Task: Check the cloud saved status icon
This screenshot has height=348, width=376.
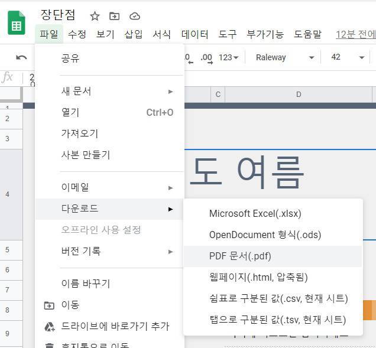Action: point(135,17)
